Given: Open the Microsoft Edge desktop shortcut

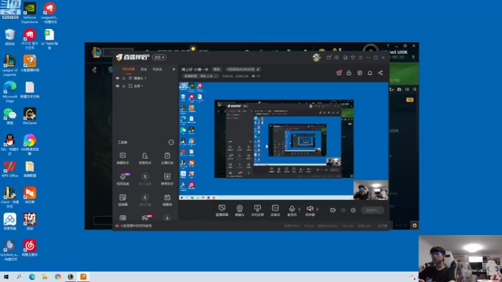Looking at the screenshot, I should click(x=9, y=91).
